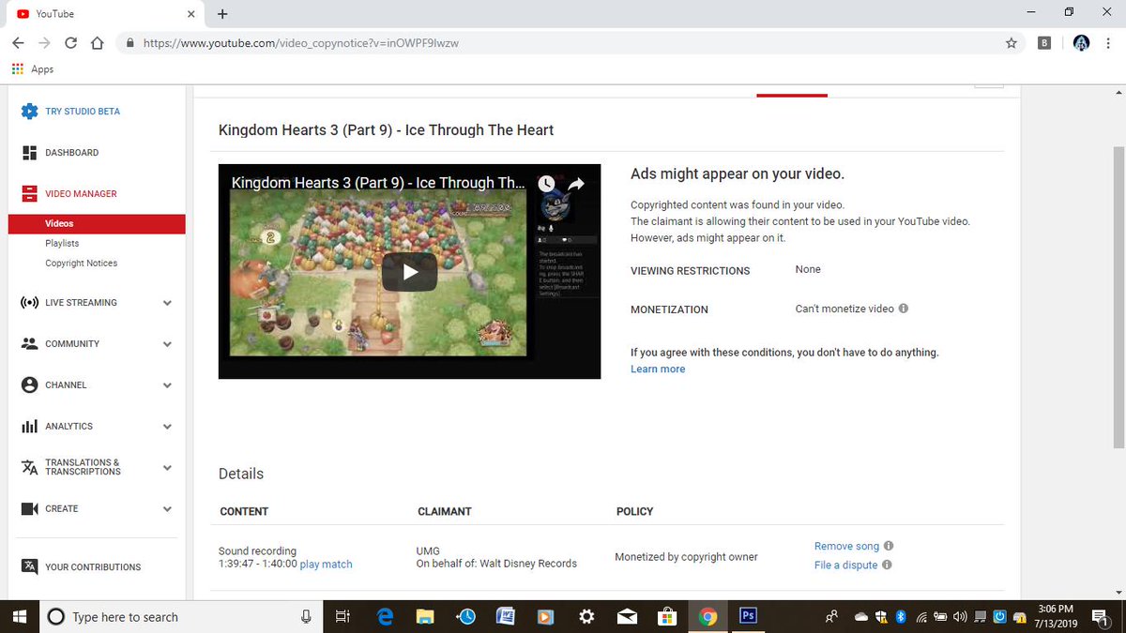Image resolution: width=1126 pixels, height=633 pixels.
Task: Expand the Live Streaming section chevron
Action: click(167, 303)
